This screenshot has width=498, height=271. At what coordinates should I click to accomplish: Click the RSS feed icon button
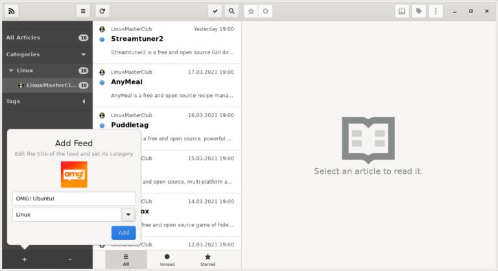coord(12,12)
